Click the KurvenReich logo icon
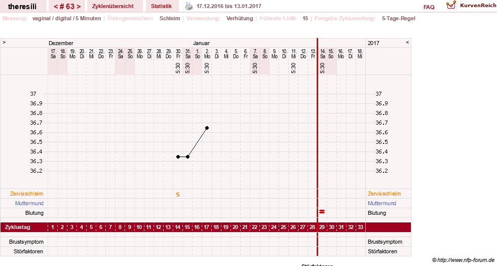497x266 pixels. coord(451,5)
